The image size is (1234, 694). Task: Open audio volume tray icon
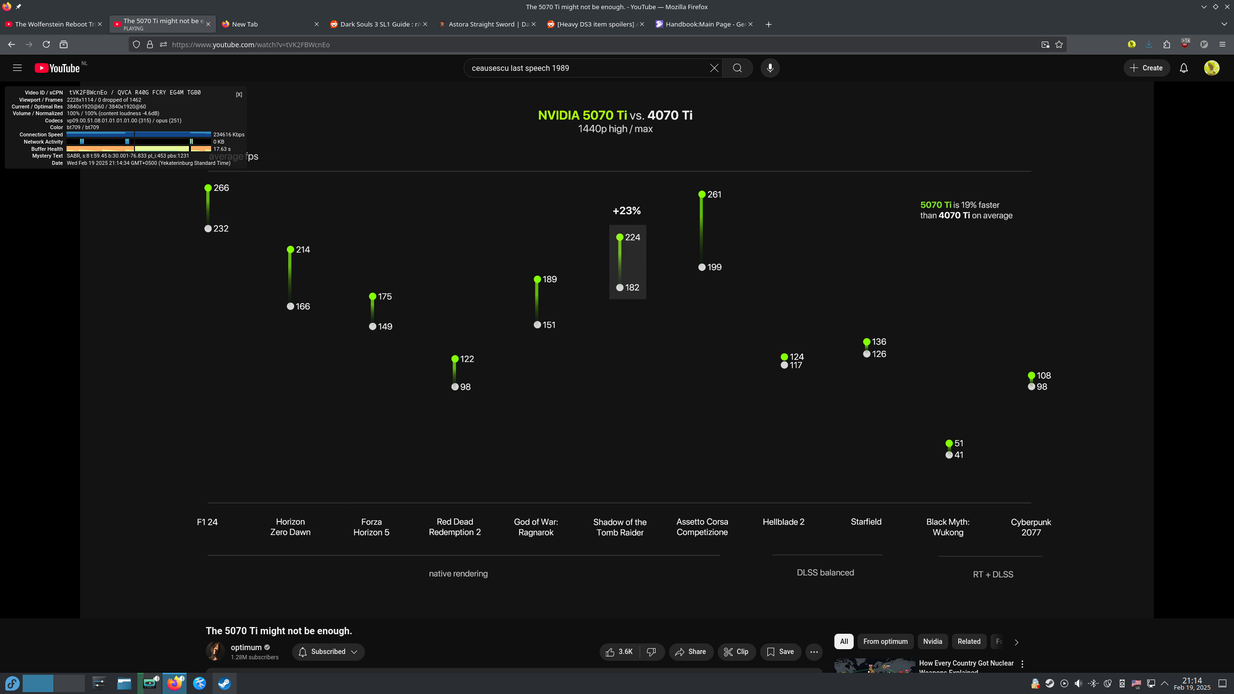pyautogui.click(x=1079, y=683)
